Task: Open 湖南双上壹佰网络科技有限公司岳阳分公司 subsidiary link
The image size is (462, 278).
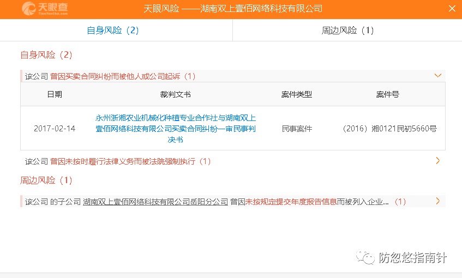Action: coord(155,202)
